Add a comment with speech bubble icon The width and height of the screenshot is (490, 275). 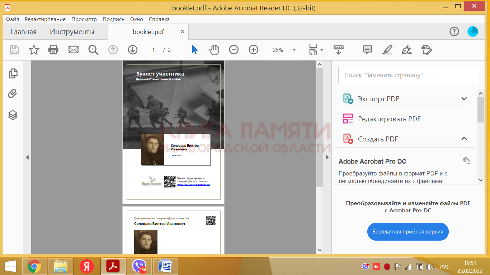[368, 50]
